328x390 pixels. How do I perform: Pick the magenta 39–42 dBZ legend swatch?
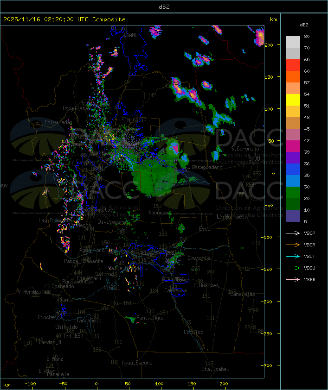pos(293,146)
